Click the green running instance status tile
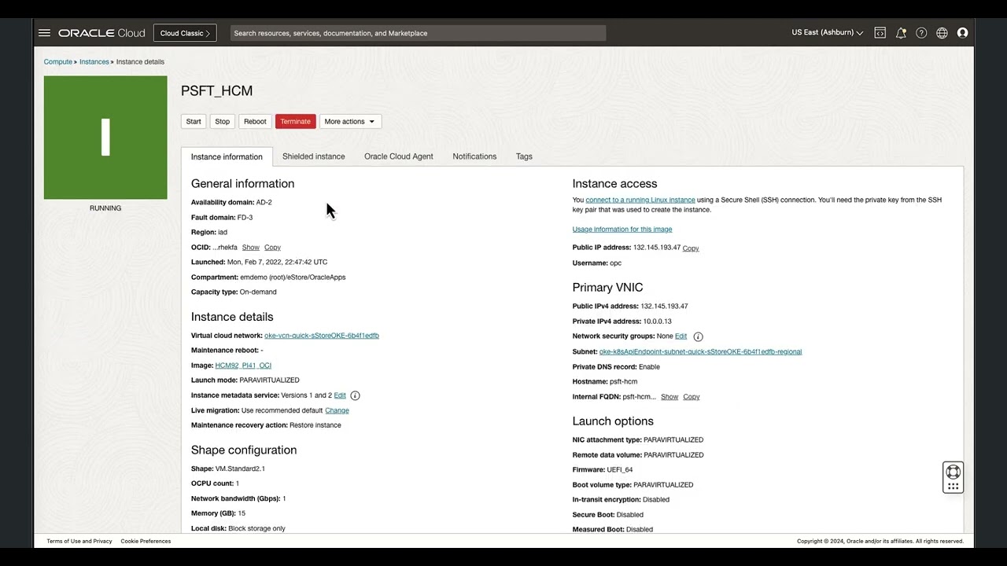This screenshot has width=1007, height=566. click(105, 138)
